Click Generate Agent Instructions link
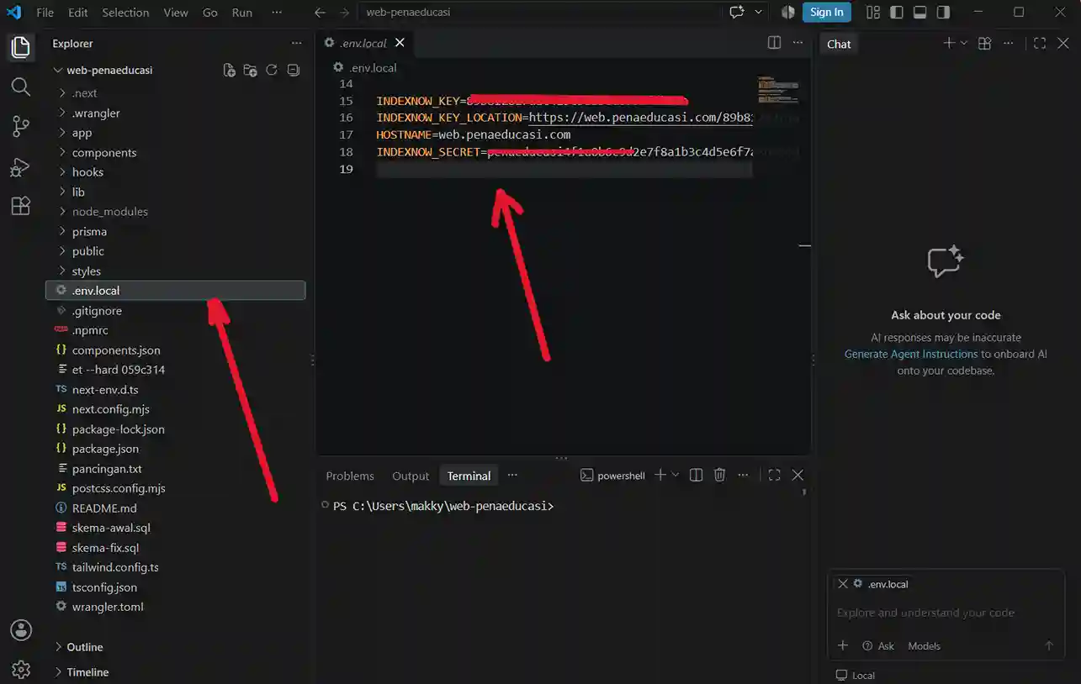The image size is (1081, 684). click(911, 355)
